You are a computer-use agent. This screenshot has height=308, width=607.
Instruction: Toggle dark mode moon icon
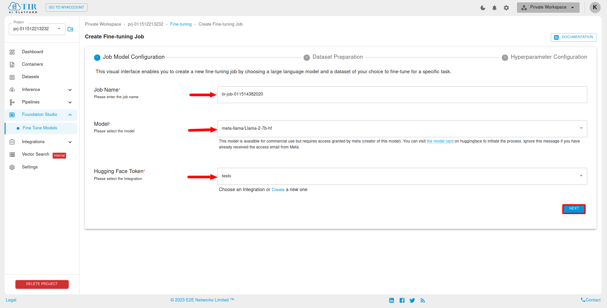coord(483,8)
